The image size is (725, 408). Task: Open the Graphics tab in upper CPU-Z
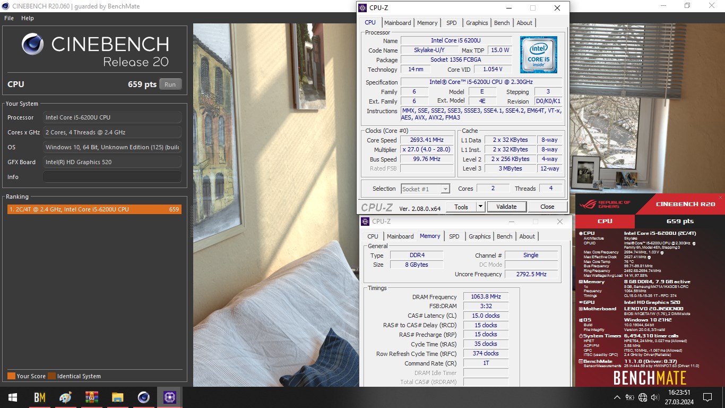[477, 23]
